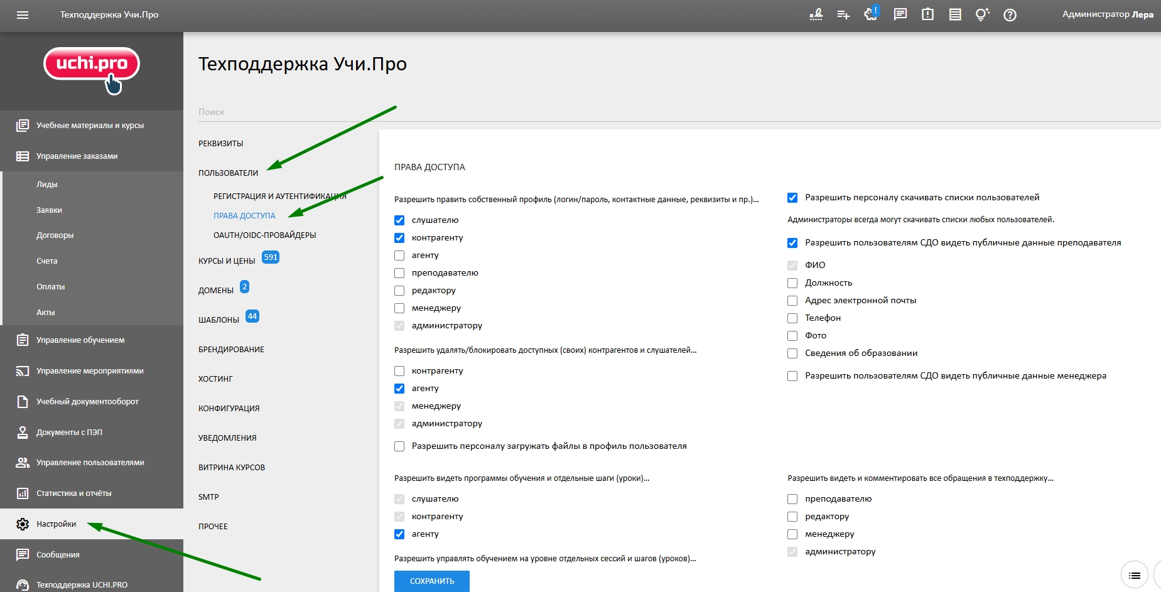Click the Техподдержка UCHI.PRO headset icon
The image size is (1161, 592).
coord(23,585)
